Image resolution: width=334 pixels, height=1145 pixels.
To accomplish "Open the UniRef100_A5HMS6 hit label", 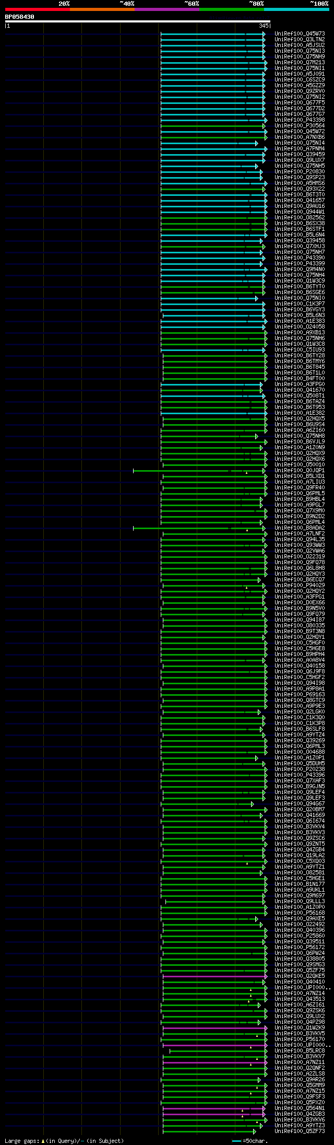I will pyautogui.click(x=300, y=183).
